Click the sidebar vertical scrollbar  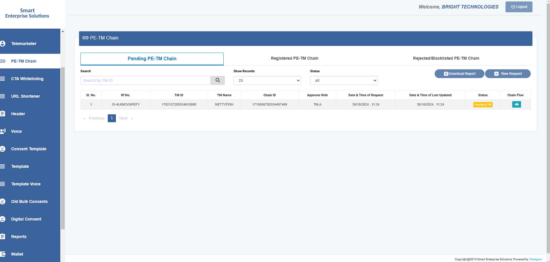click(63, 146)
